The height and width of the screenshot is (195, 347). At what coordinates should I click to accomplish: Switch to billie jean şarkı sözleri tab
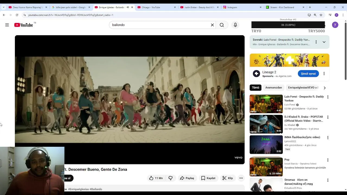click(x=71, y=7)
